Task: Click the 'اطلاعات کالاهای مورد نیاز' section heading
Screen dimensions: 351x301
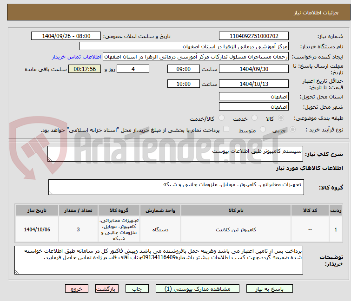Action: click(x=309, y=168)
